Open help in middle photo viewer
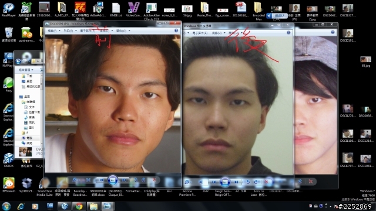The width and height of the screenshot is (376, 211). pyautogui.click(x=288, y=33)
